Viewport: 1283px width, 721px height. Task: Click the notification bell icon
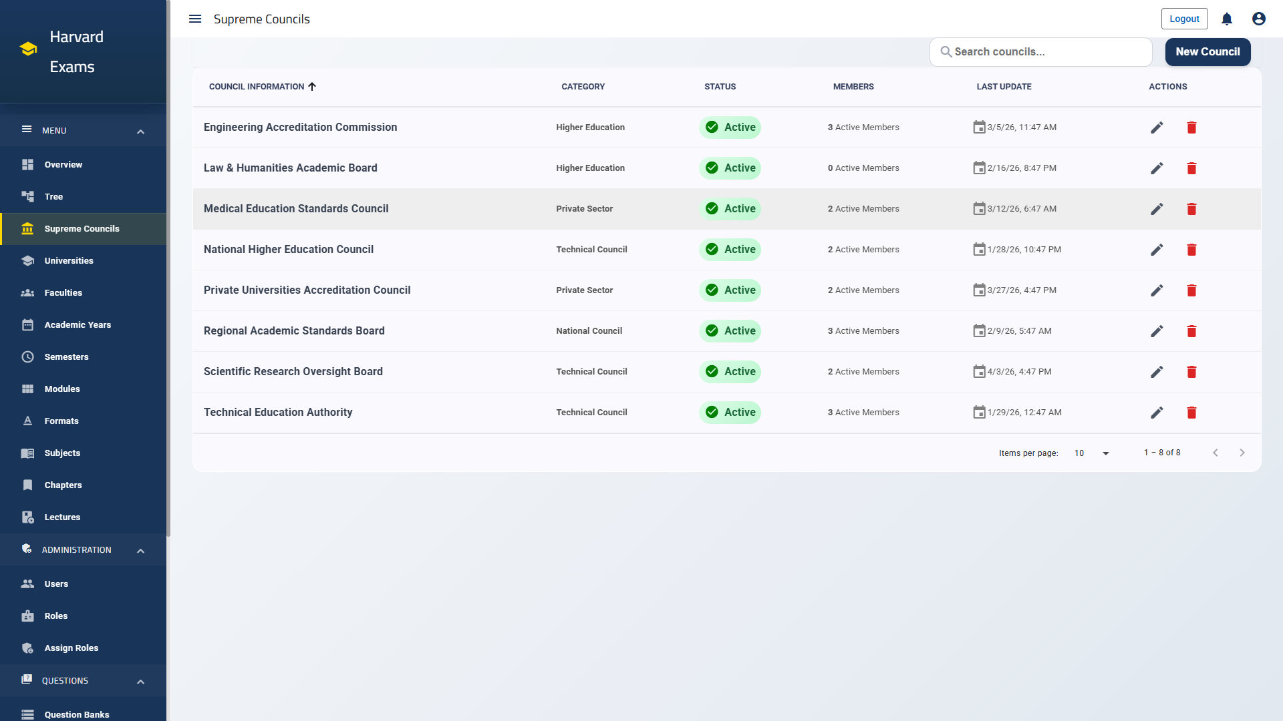tap(1226, 19)
